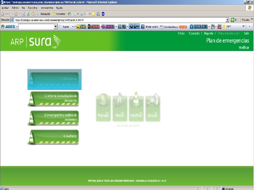
Task: Click the Búsqueda search button
Action: (44, 14)
